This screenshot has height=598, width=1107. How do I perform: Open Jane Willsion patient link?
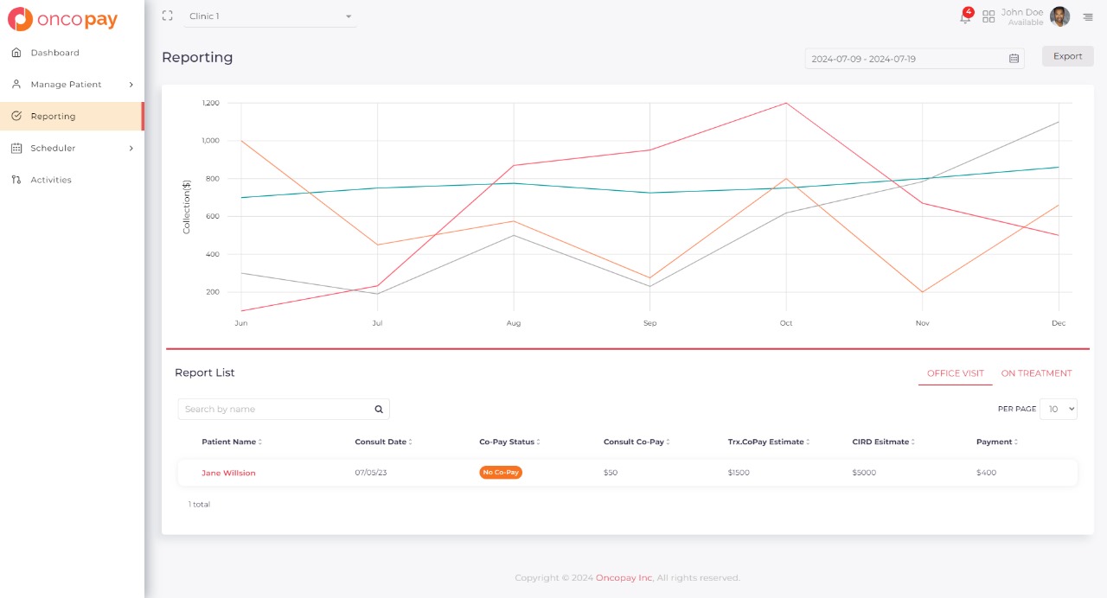[228, 473]
